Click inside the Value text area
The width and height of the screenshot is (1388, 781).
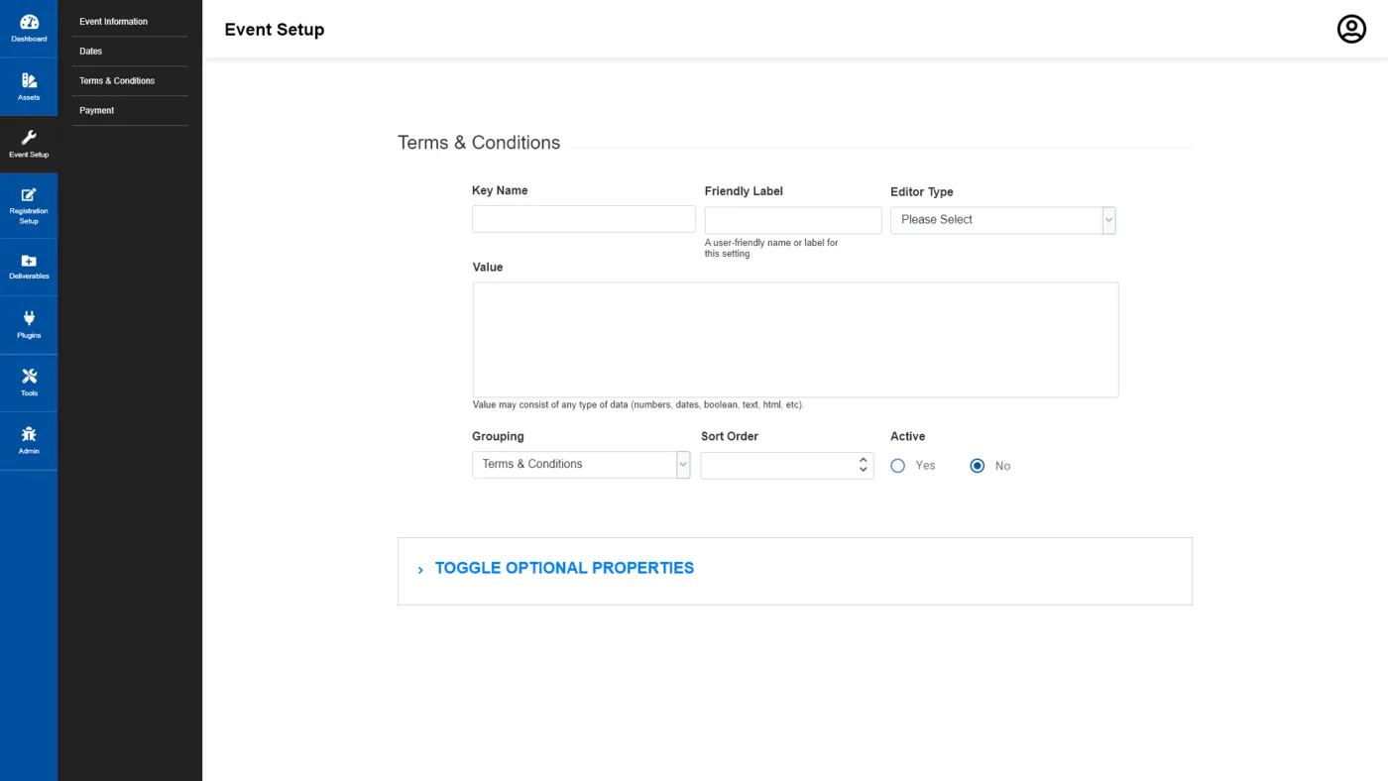[x=795, y=340]
